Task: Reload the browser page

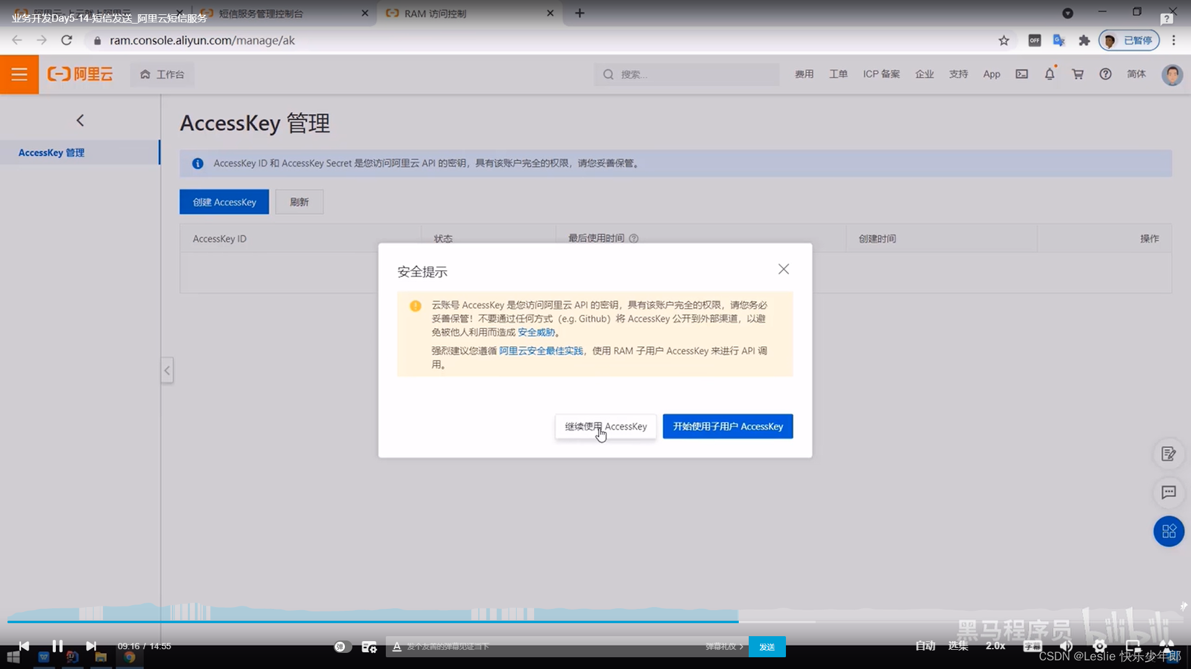Action: 66,40
